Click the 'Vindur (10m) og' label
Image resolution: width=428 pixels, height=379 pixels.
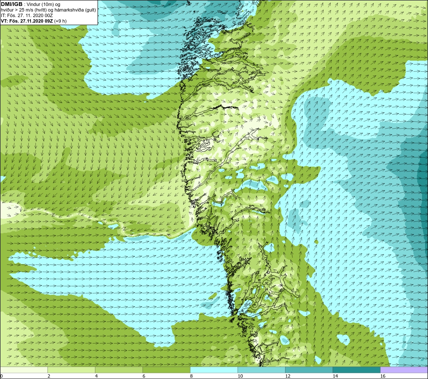pos(43,5)
